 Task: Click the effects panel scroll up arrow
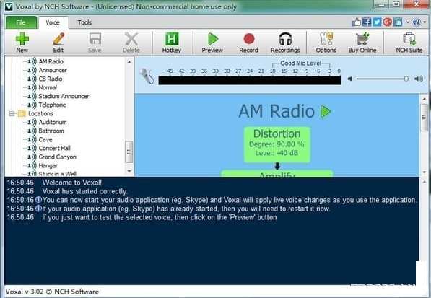click(424, 99)
